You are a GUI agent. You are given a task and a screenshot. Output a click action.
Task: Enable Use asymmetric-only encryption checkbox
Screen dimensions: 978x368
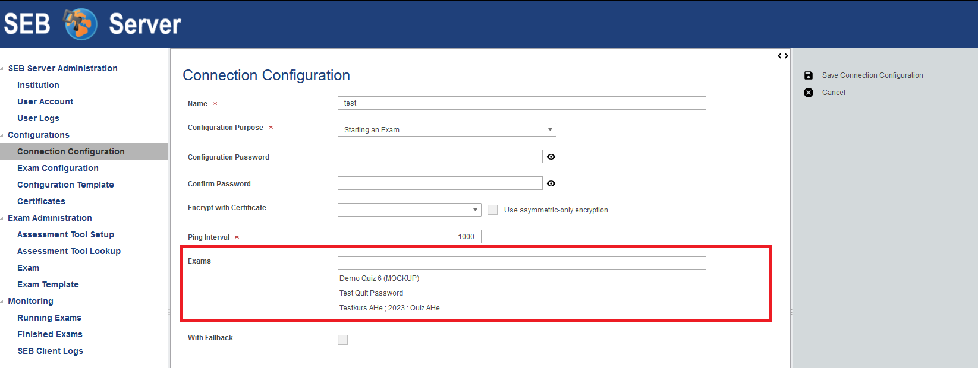[492, 210]
